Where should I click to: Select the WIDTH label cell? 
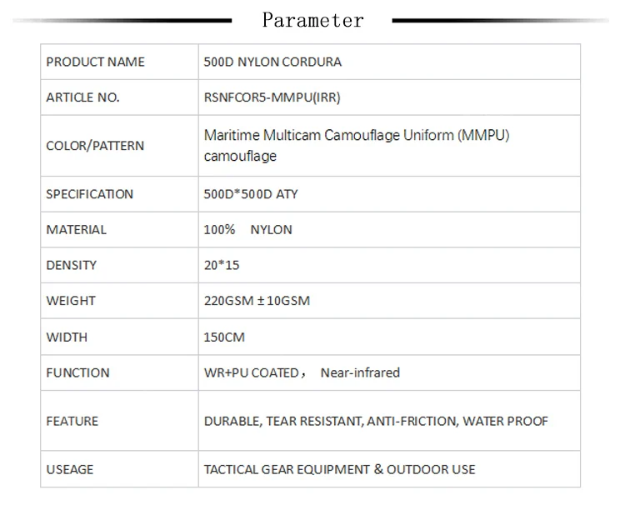coord(119,337)
